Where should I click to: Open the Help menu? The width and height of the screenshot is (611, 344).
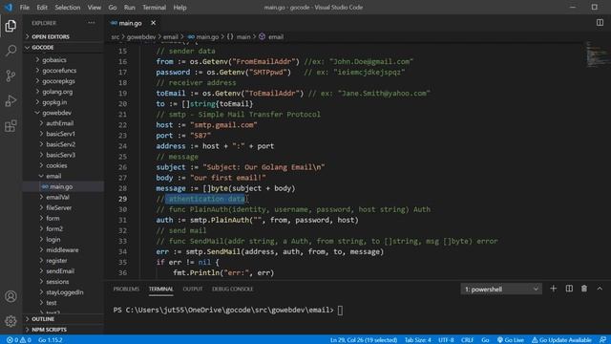(179, 8)
